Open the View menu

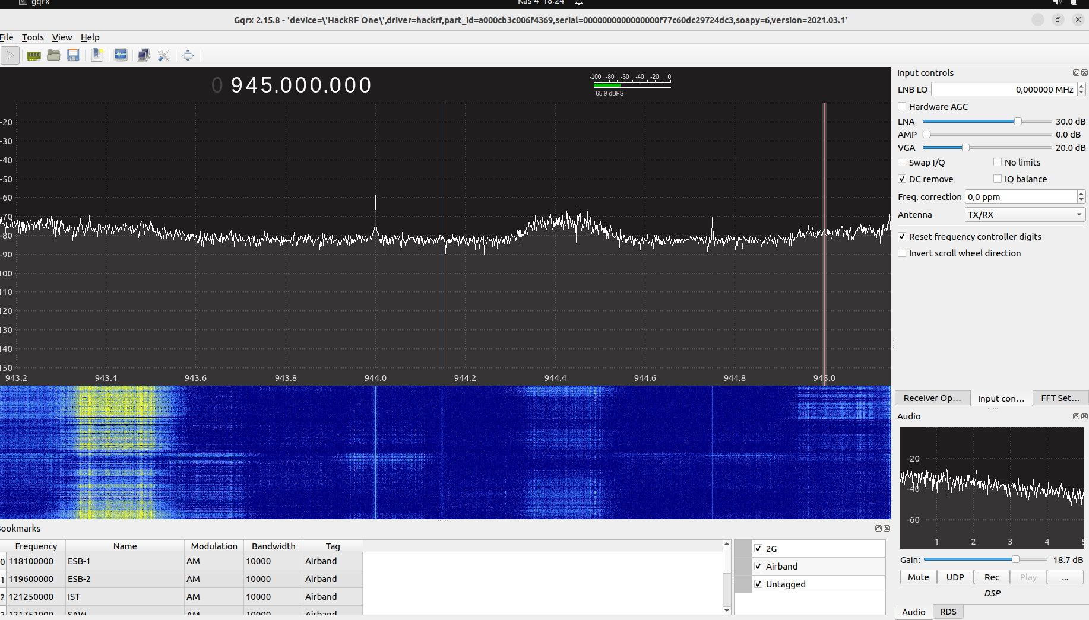[62, 37]
